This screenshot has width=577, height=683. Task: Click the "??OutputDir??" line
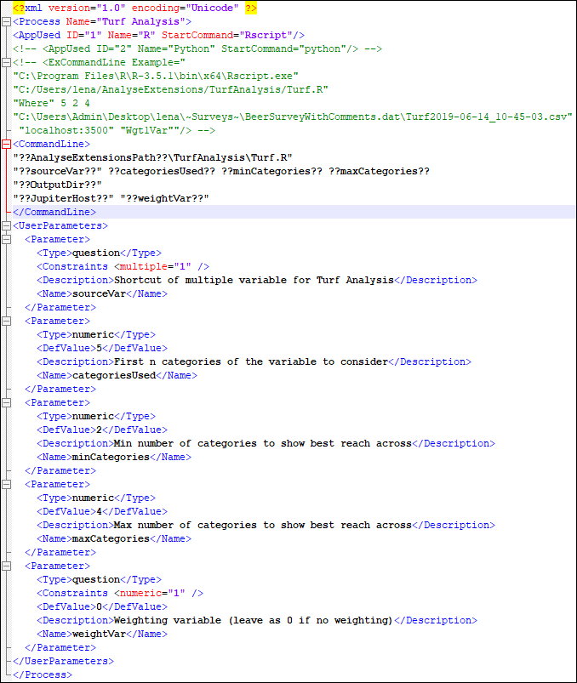coord(58,185)
